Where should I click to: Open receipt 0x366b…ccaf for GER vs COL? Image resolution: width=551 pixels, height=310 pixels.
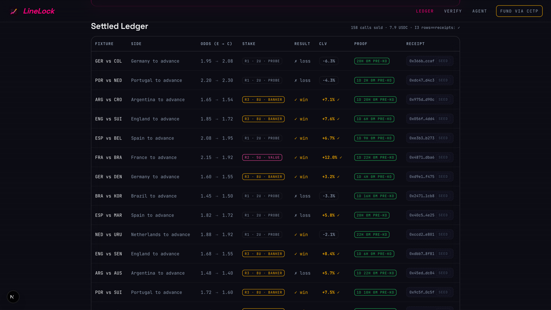(x=422, y=61)
